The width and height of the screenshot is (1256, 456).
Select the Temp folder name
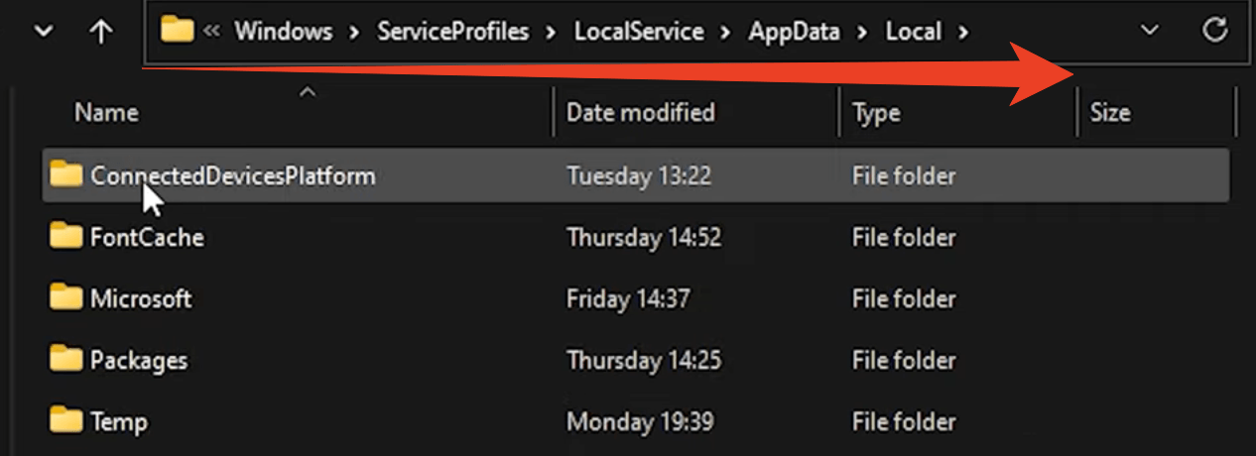119,422
